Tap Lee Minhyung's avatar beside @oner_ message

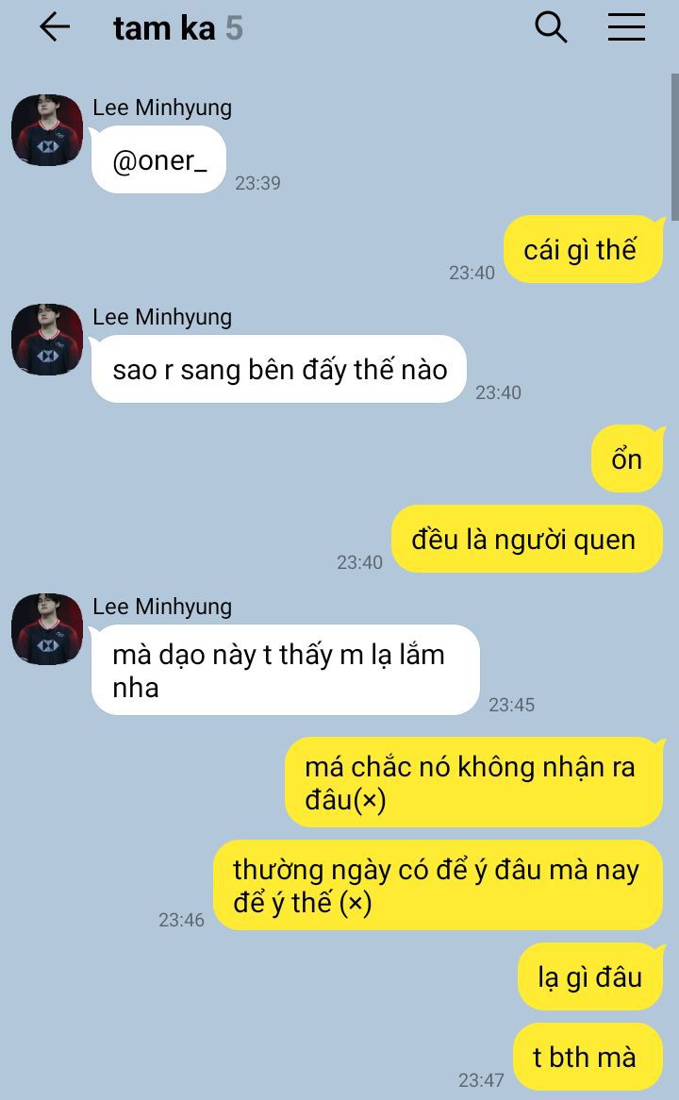click(47, 130)
